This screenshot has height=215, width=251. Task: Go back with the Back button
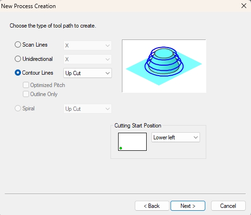tap(152, 206)
